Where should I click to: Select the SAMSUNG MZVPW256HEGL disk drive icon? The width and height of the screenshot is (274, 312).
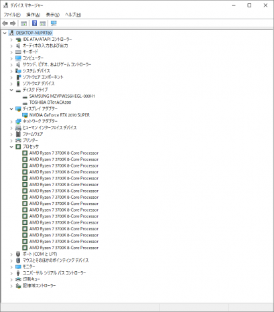click(25, 96)
